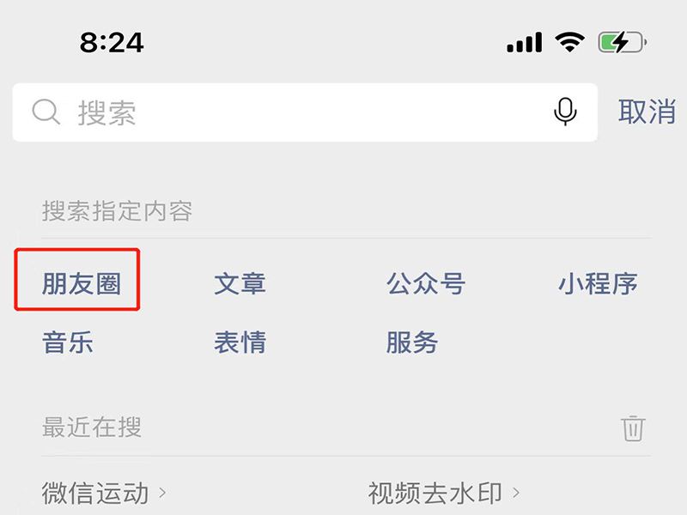687x515 pixels.
Task: Clear recent searches with trash icon
Action: (x=633, y=427)
